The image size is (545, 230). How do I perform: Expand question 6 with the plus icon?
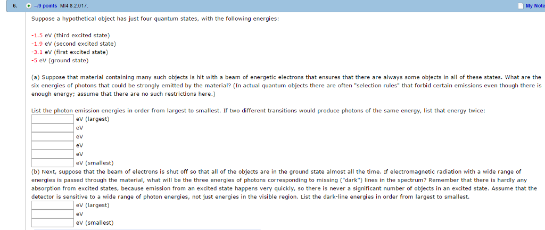(29, 6)
